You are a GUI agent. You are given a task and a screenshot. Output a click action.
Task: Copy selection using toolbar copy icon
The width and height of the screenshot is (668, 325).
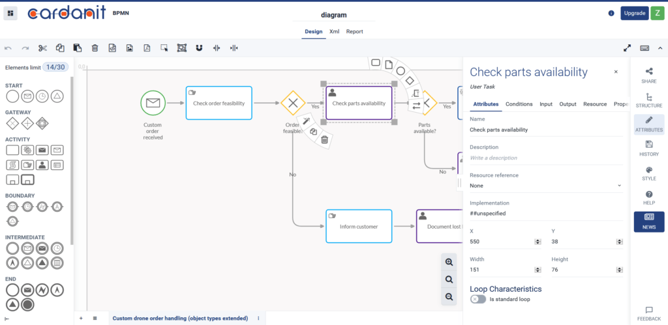click(60, 48)
